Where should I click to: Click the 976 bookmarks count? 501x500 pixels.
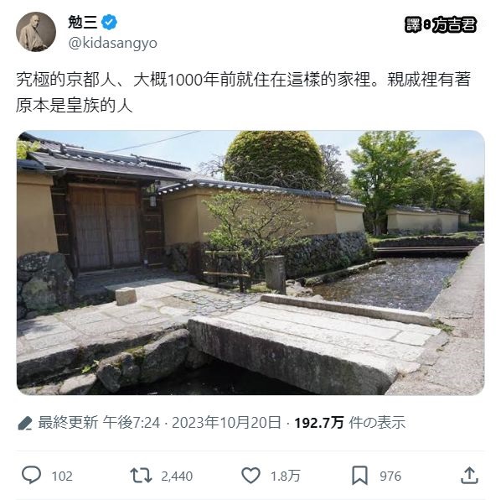390,476
